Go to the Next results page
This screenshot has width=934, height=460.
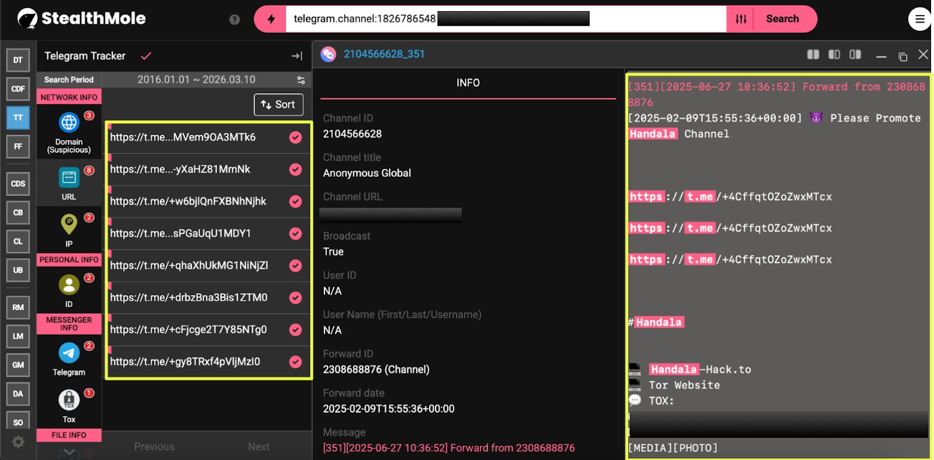tap(259, 447)
